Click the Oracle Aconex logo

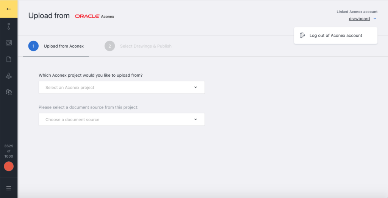coord(94,16)
